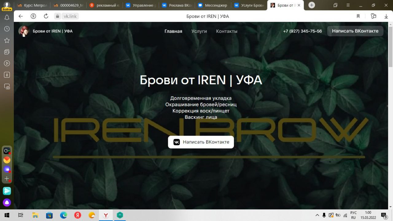Launch Microsoft Edge from taskbar

[64, 215]
